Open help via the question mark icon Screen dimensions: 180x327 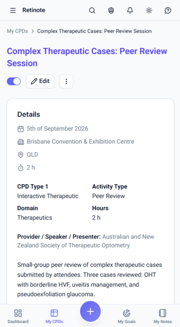coord(168,10)
